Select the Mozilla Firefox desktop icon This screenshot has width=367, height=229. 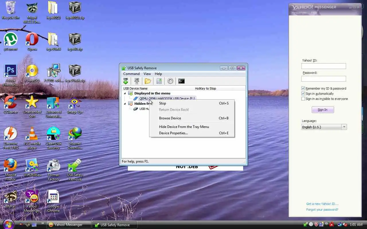pos(11,170)
